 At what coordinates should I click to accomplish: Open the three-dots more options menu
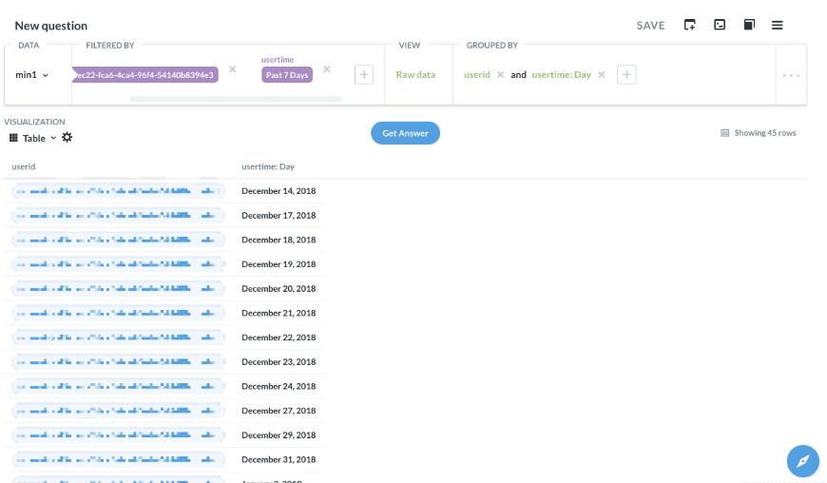click(791, 75)
